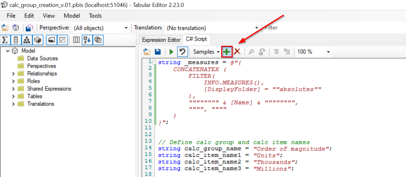Expand the Shared Expressions folder
406x177 pixels.
(x=13, y=89)
